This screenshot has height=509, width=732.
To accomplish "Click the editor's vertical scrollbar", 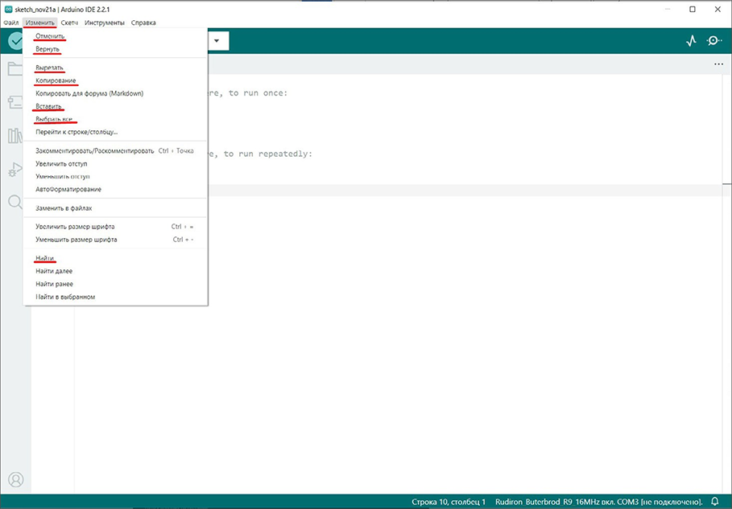I will pos(727,283).
